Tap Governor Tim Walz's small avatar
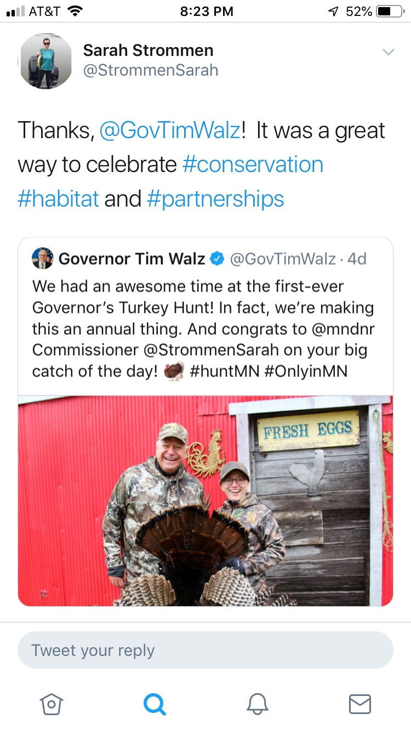This screenshot has height=731, width=411. pyautogui.click(x=43, y=258)
